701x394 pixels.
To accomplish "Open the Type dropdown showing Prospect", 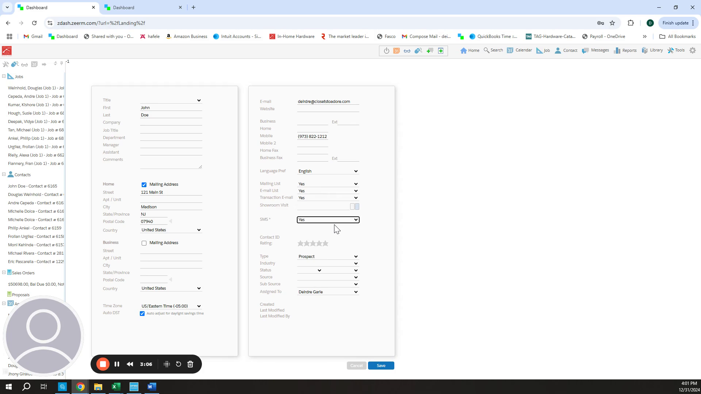I will [328, 256].
